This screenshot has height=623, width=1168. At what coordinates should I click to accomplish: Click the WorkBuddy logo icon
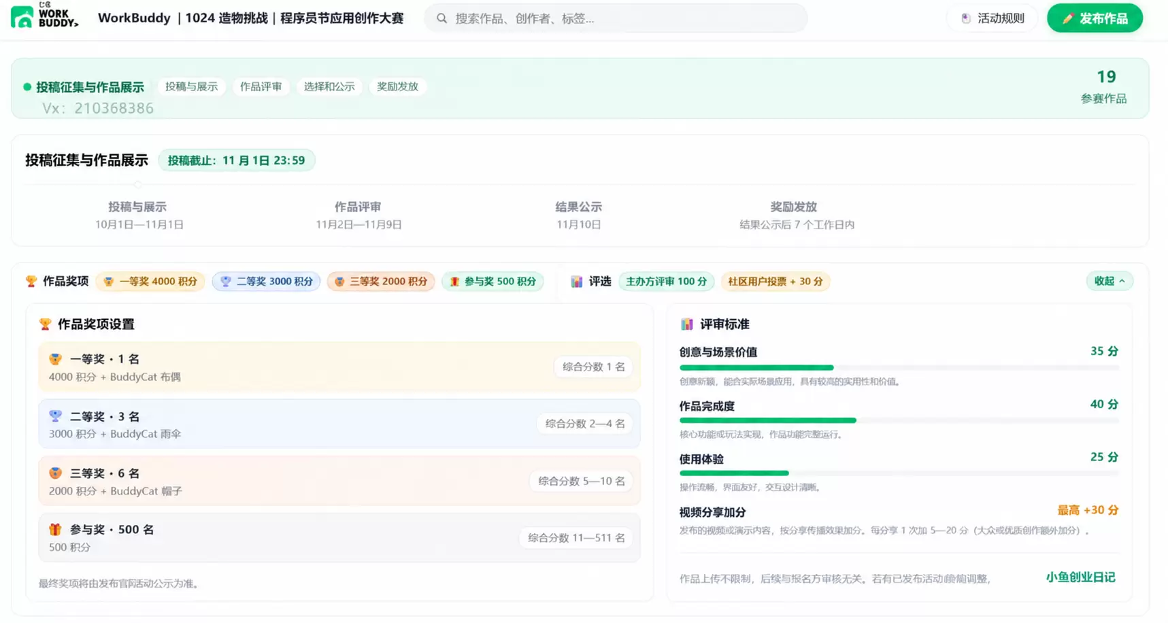[22, 17]
